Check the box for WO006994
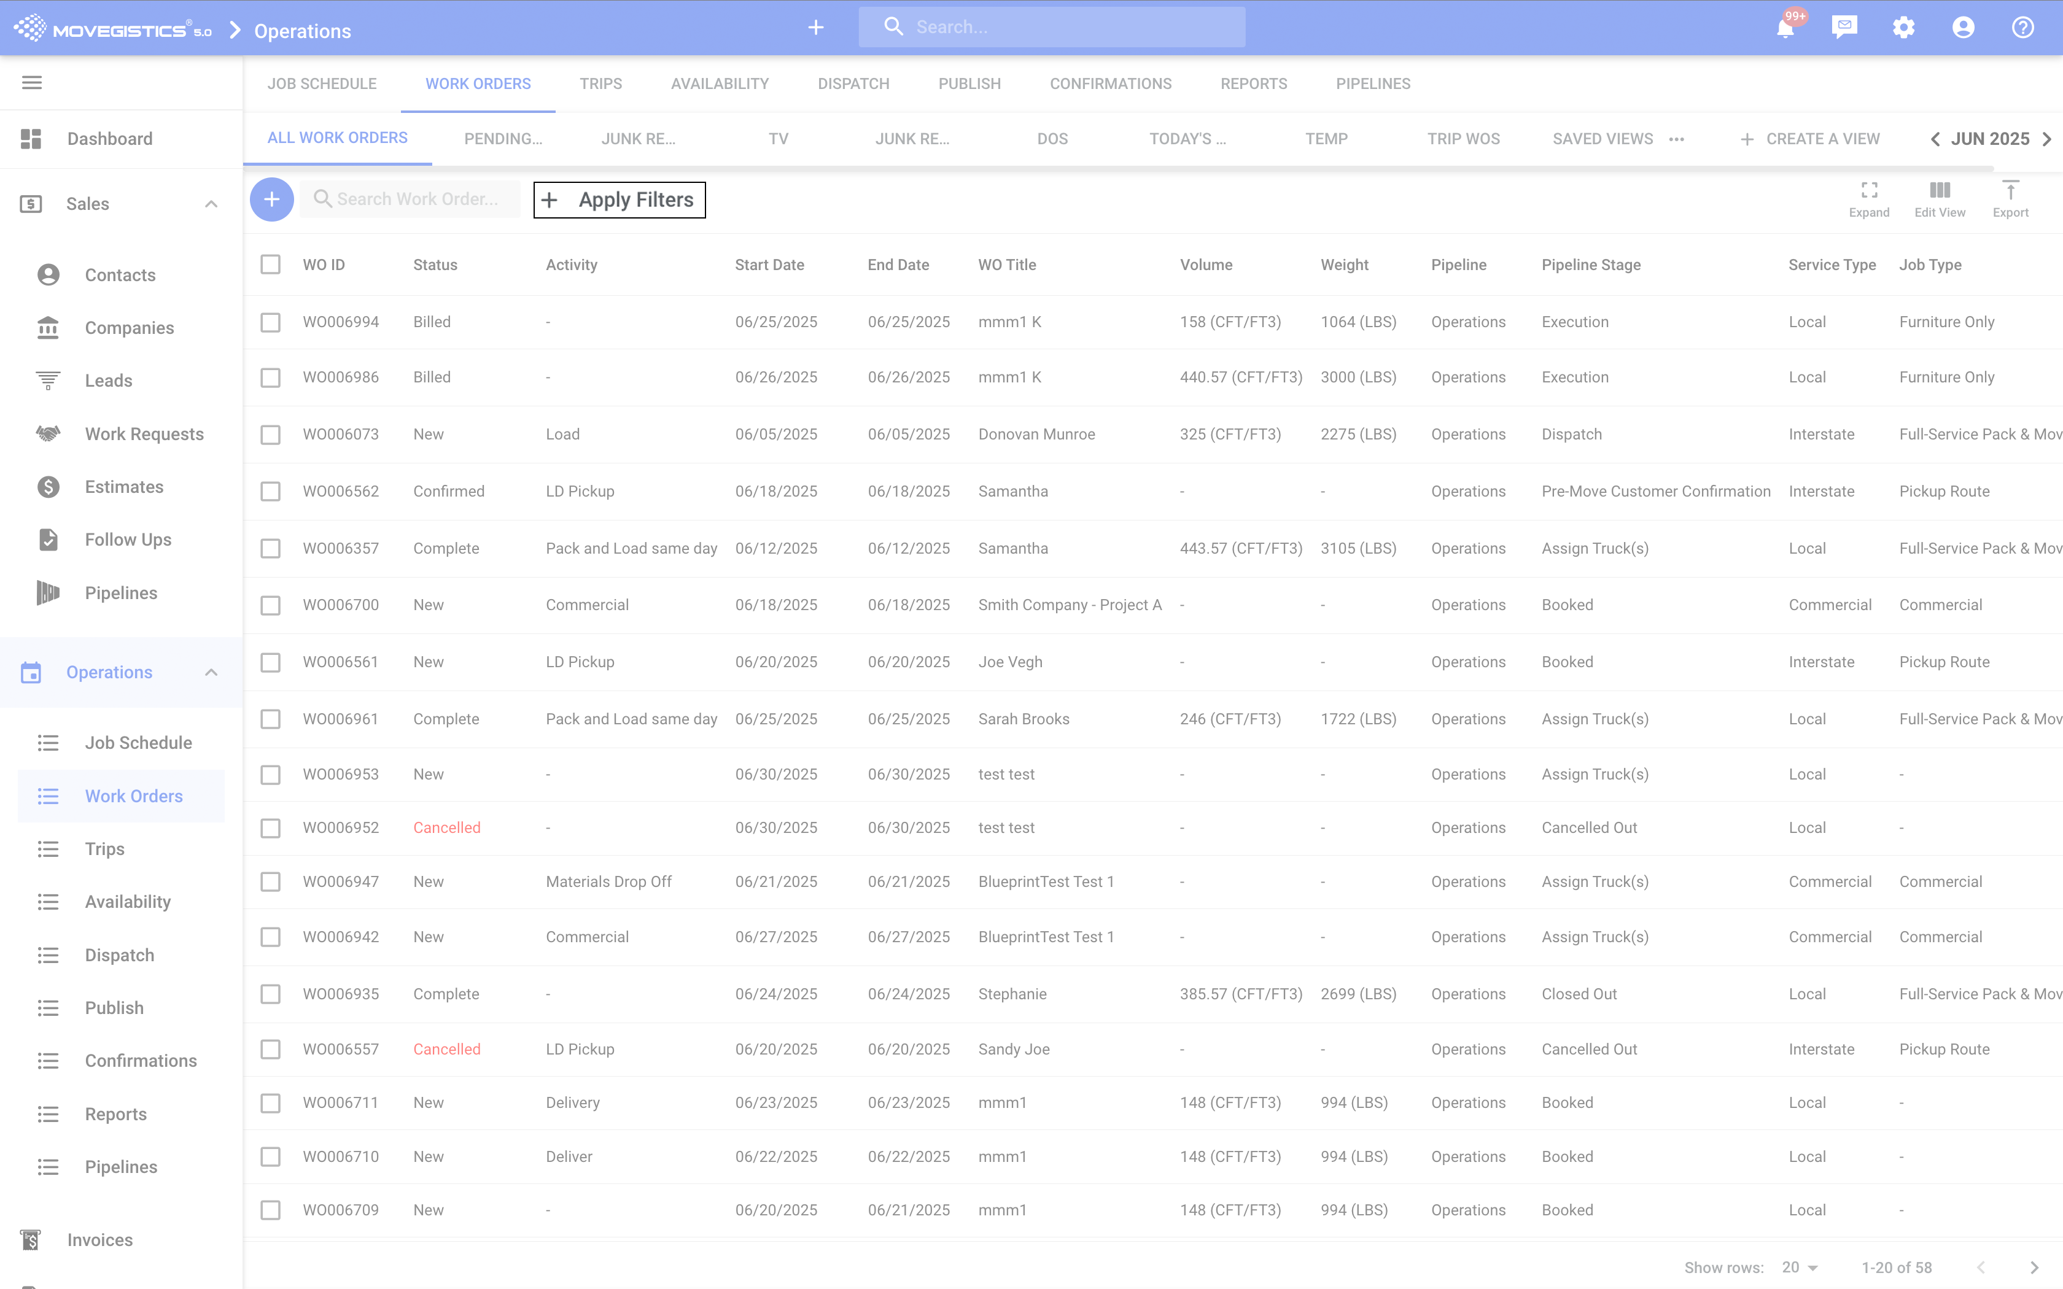2063x1289 pixels. pyautogui.click(x=270, y=322)
